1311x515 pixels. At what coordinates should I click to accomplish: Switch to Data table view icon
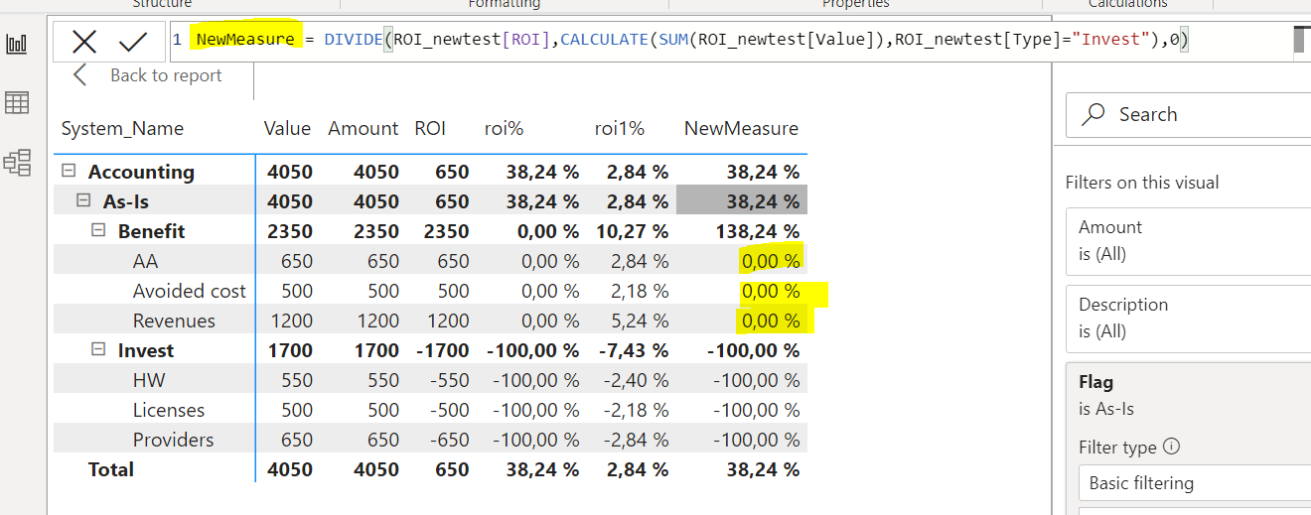click(x=17, y=102)
